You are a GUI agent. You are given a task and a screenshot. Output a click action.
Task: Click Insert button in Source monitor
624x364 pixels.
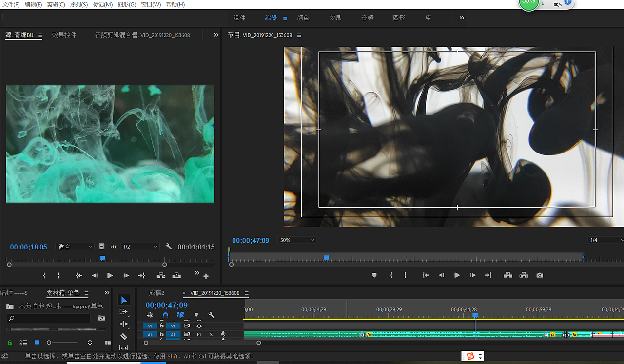(160, 276)
